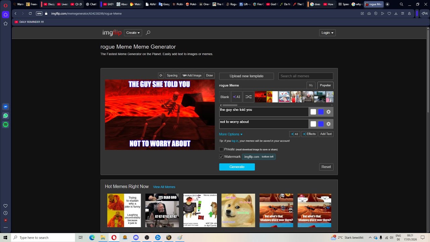
Task: Click Add Text button
Action: (x=326, y=134)
